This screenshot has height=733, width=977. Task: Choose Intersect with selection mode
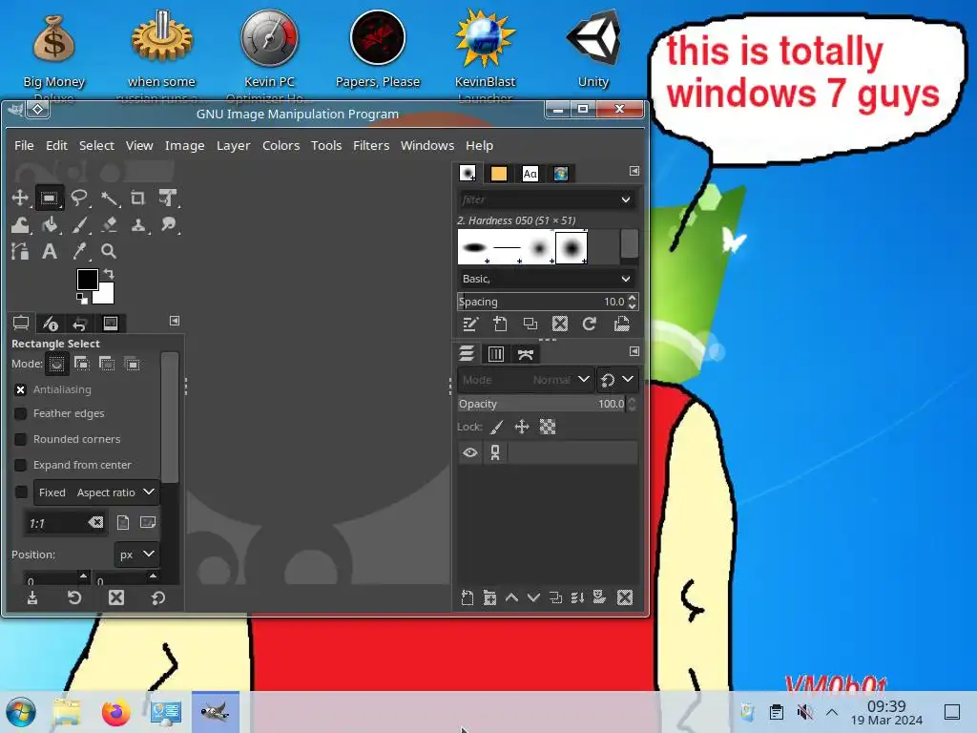(132, 364)
